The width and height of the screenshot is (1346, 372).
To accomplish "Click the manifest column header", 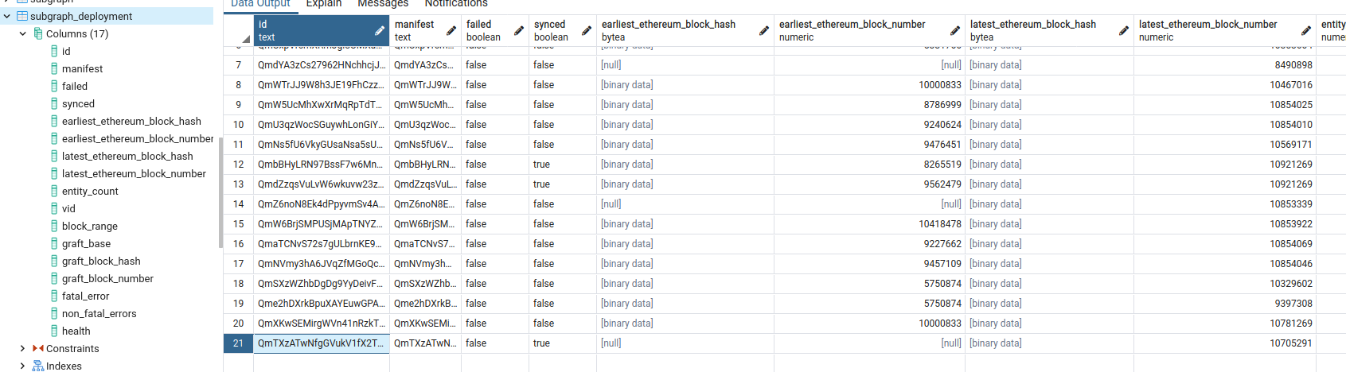I will [425, 30].
